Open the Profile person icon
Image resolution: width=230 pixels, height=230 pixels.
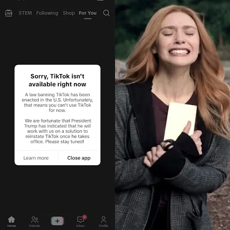tap(103, 220)
